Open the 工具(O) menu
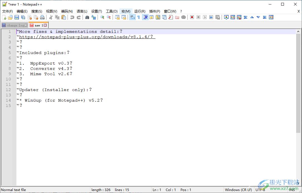The height and width of the screenshot is (193, 302). pyautogui.click(x=112, y=11)
